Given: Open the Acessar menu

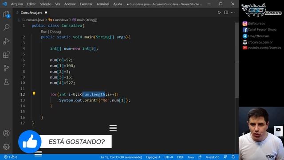Looking at the screenshot, I should pyautogui.click(x=70, y=4).
